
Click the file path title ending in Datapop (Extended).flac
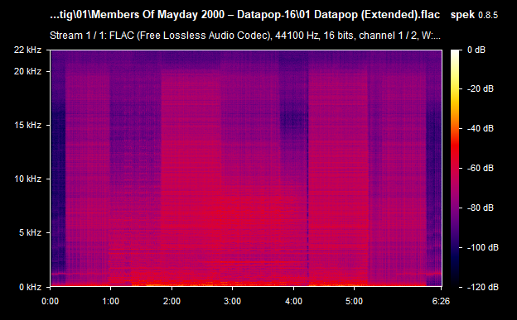(x=245, y=15)
